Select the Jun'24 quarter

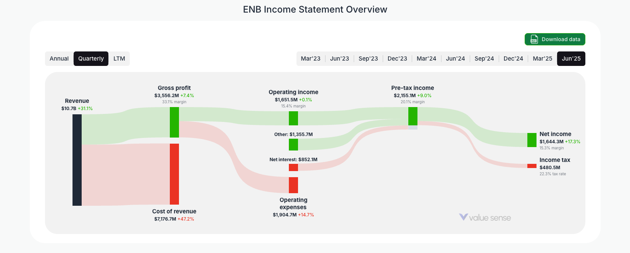click(455, 59)
